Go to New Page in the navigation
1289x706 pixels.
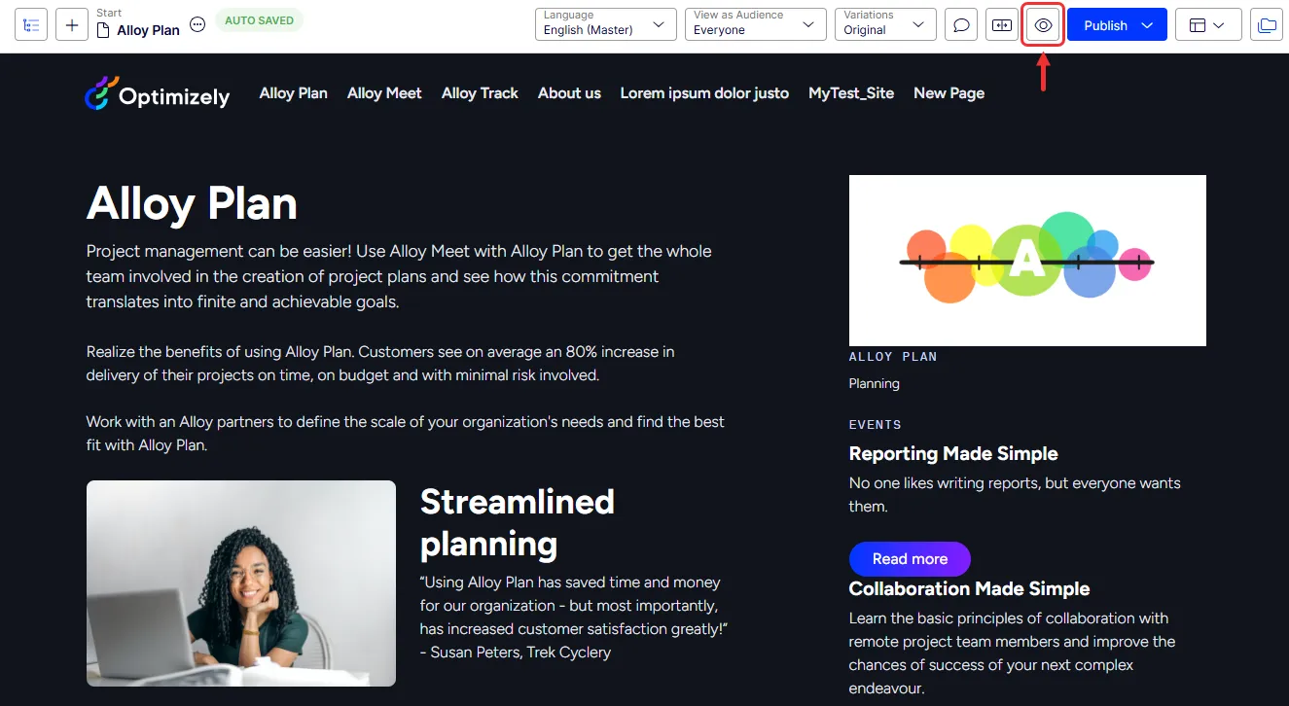click(x=949, y=93)
